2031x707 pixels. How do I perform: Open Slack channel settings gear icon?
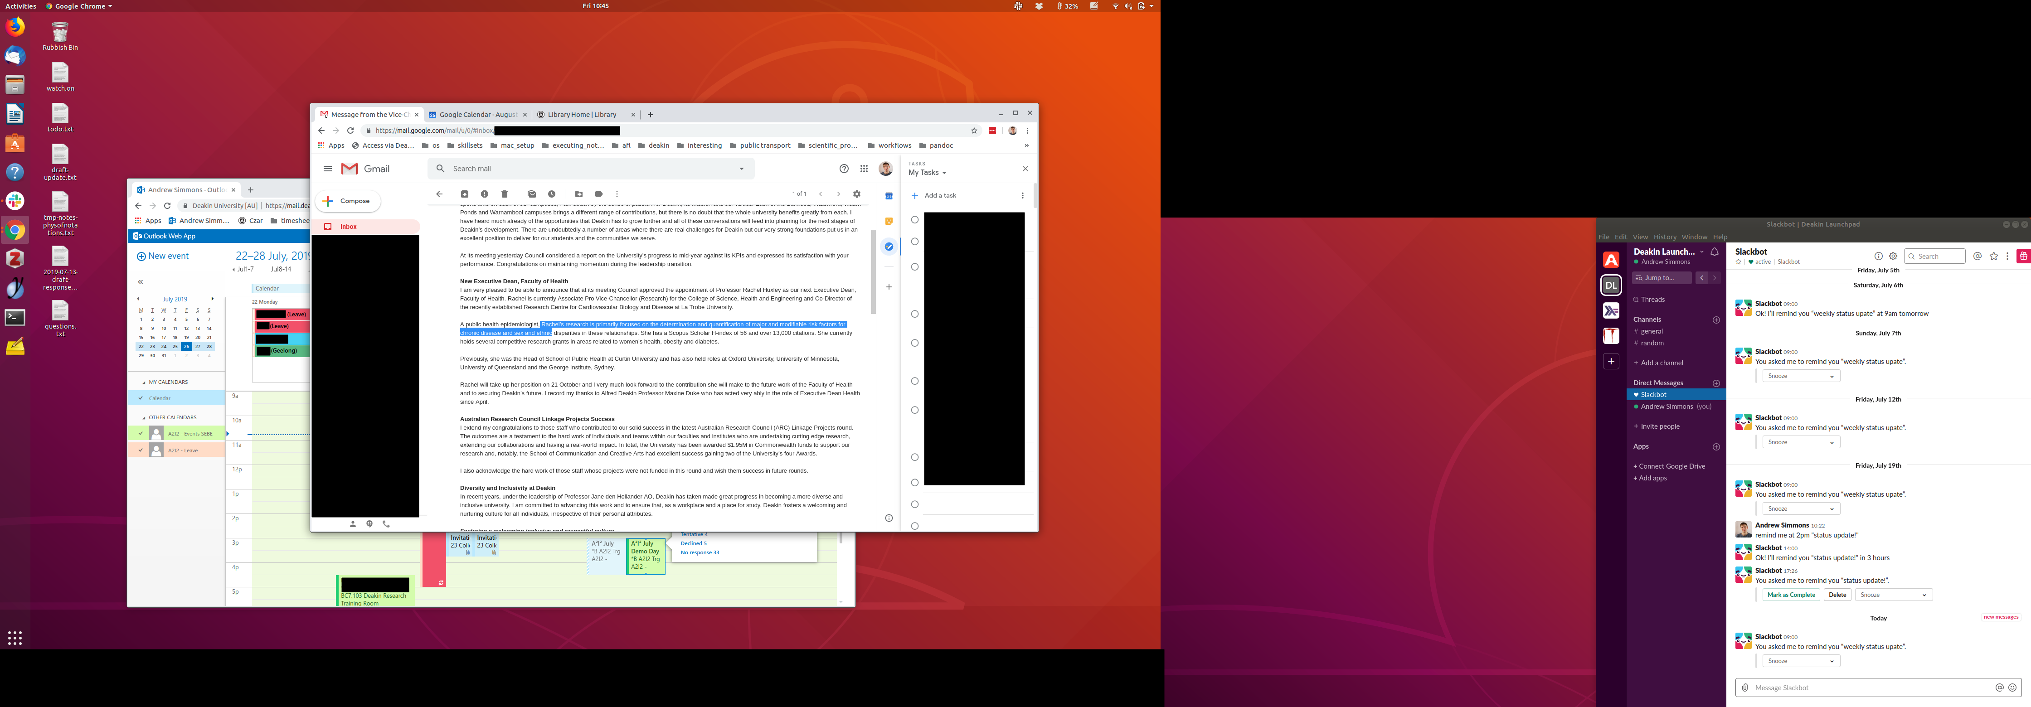click(x=1893, y=256)
